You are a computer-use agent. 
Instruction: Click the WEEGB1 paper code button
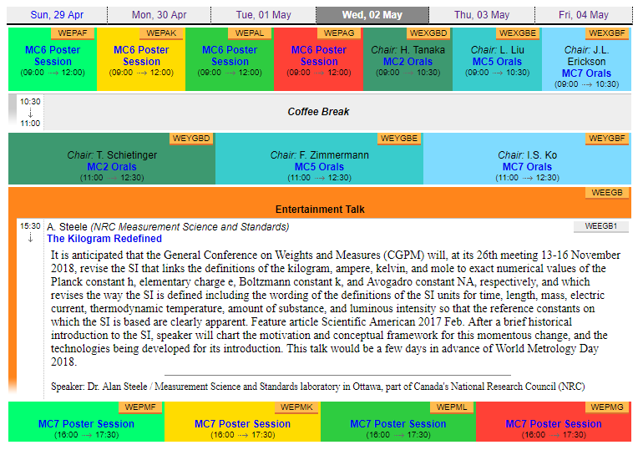point(600,226)
